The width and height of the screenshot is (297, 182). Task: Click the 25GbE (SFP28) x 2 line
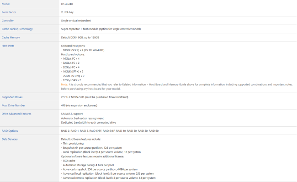point(73,76)
